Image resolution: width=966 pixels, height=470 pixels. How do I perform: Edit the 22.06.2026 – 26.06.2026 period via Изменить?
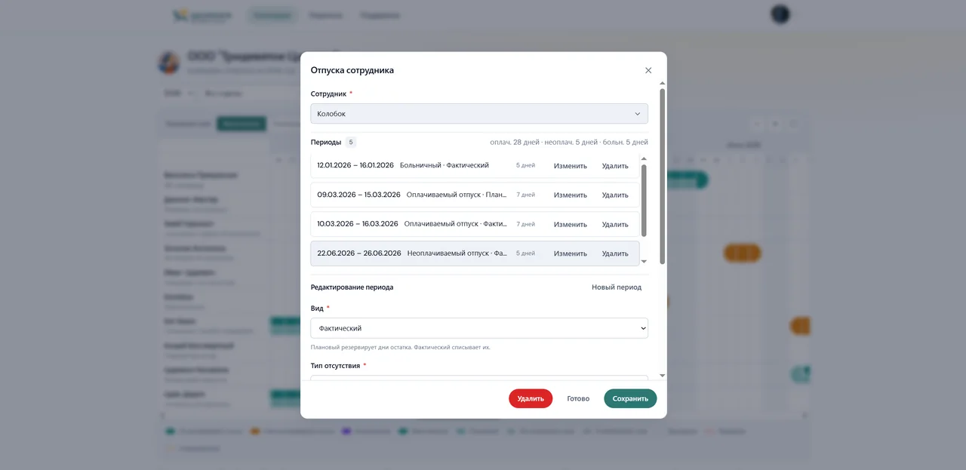click(x=570, y=253)
